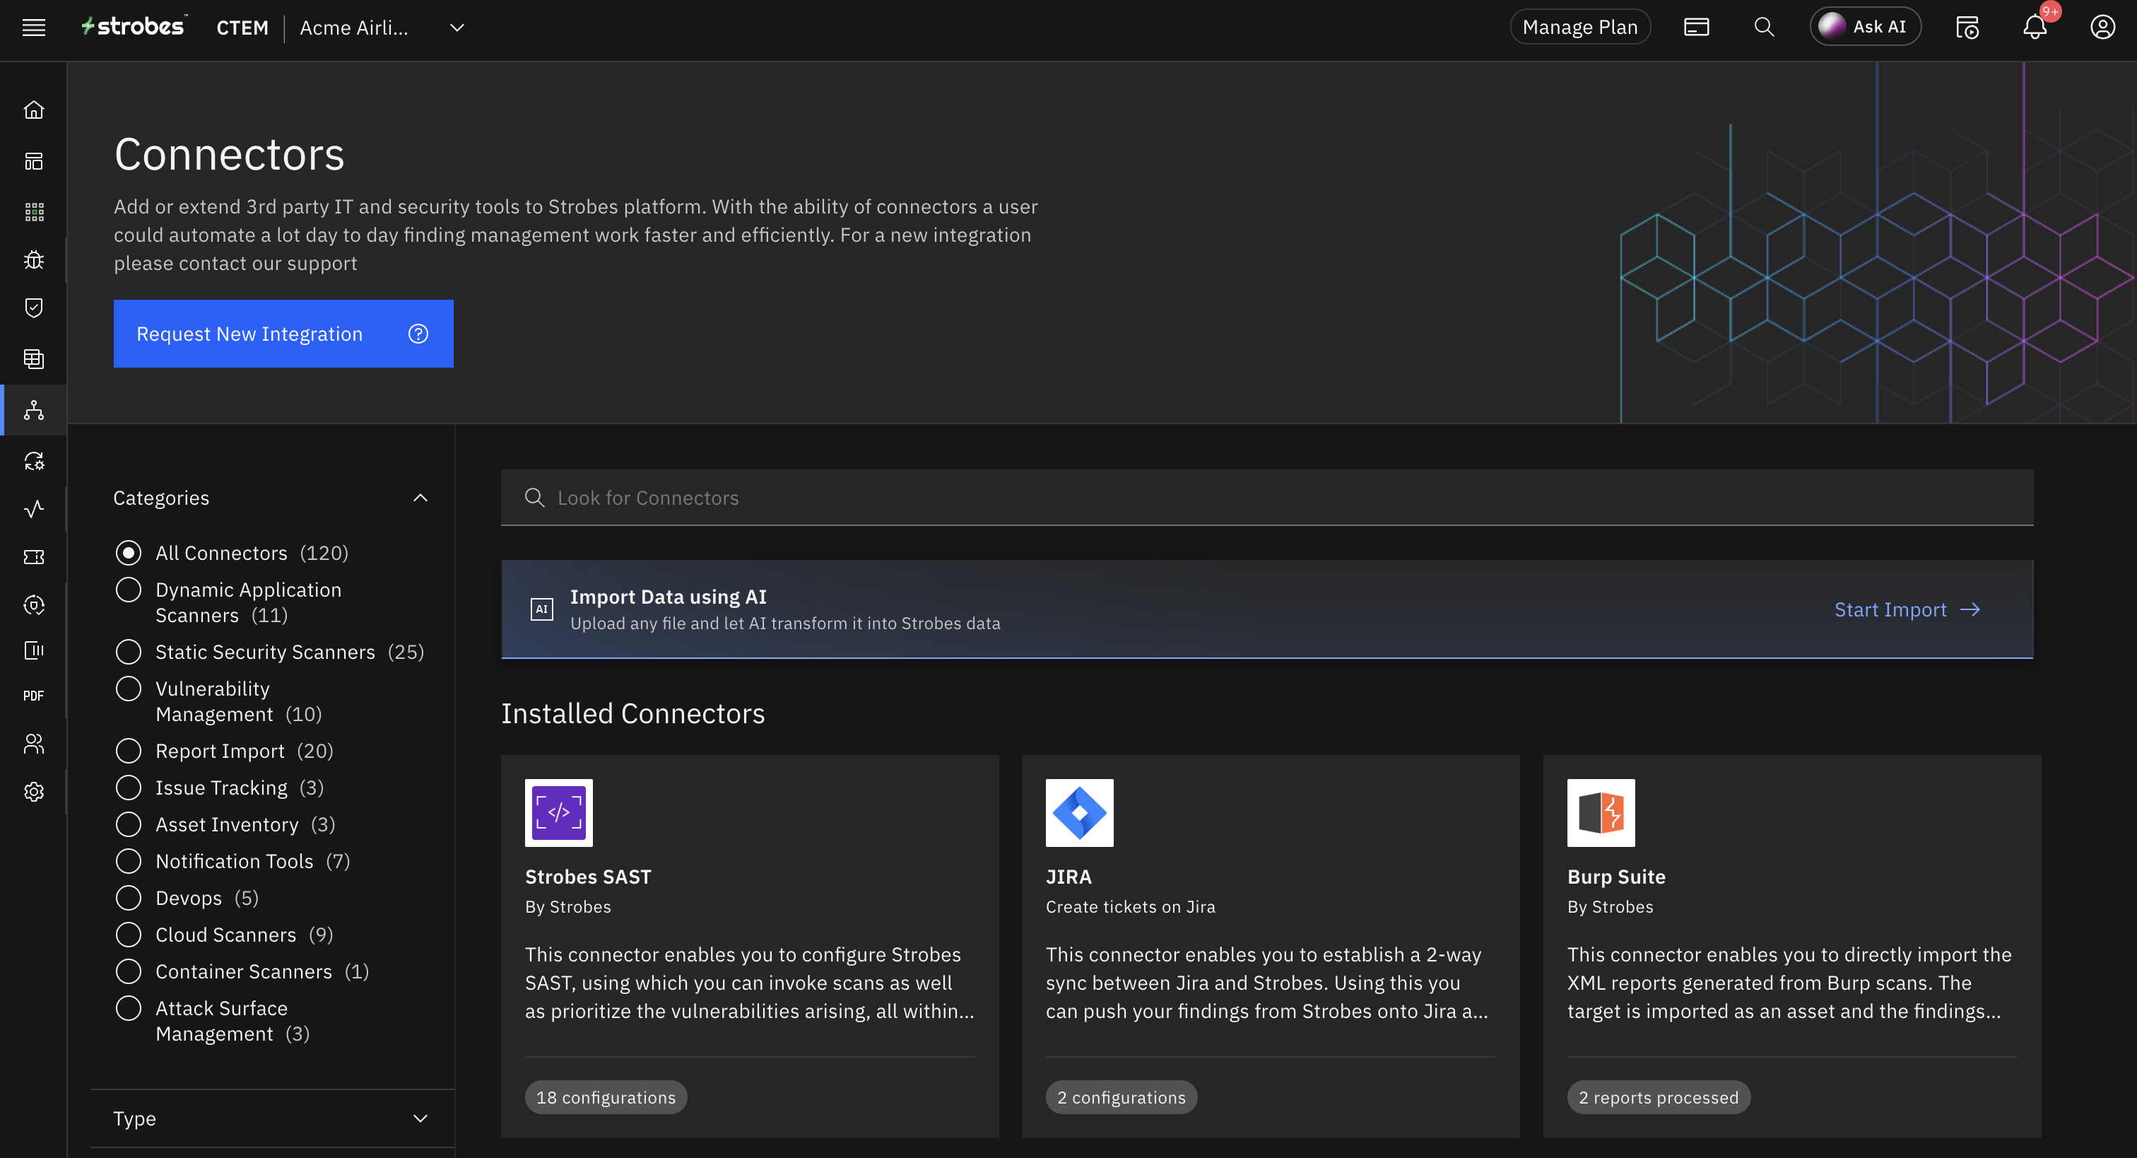The height and width of the screenshot is (1158, 2137).
Task: Click the notifications bell with 9+ badge
Action: (x=2034, y=25)
